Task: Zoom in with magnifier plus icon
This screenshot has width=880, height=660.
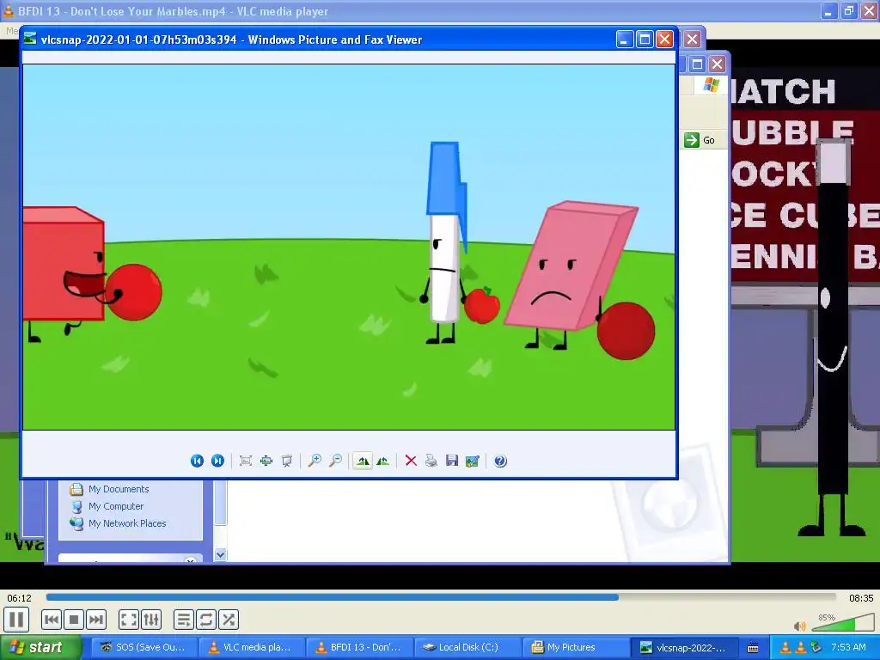Action: point(315,461)
